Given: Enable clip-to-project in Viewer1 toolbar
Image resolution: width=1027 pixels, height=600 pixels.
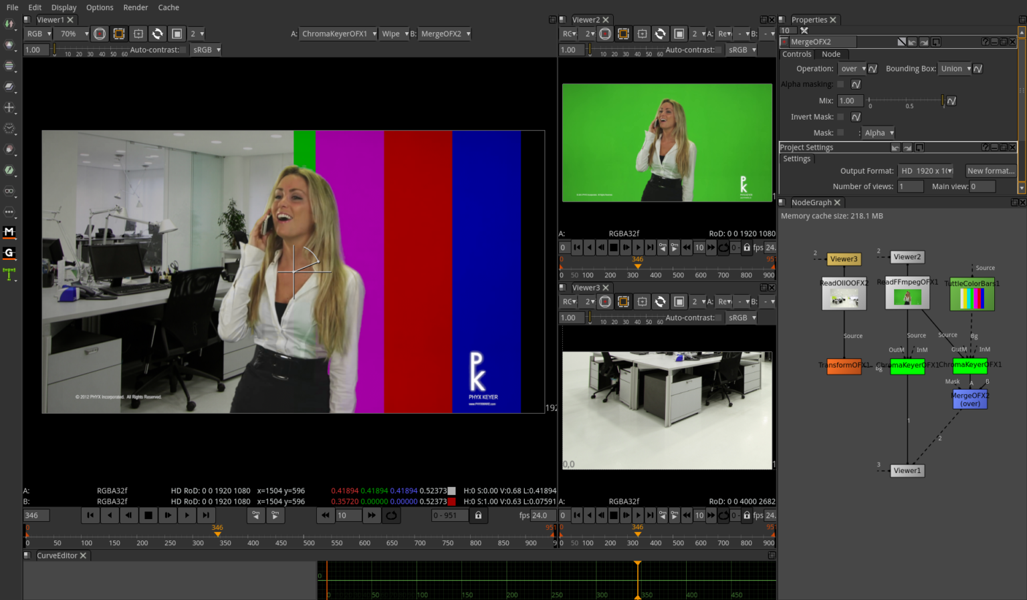Looking at the screenshot, I should coord(138,33).
